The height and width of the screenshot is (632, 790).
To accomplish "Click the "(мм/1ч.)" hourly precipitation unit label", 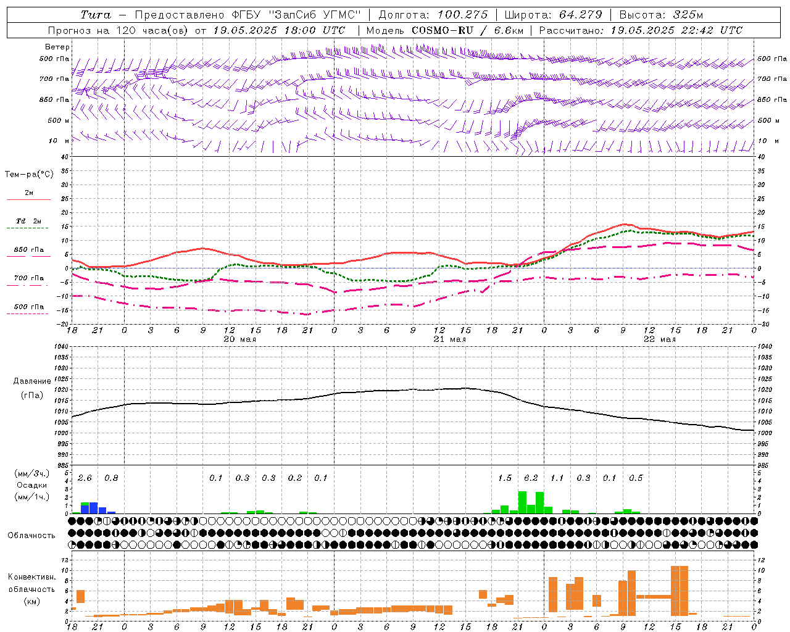I will click(32, 497).
